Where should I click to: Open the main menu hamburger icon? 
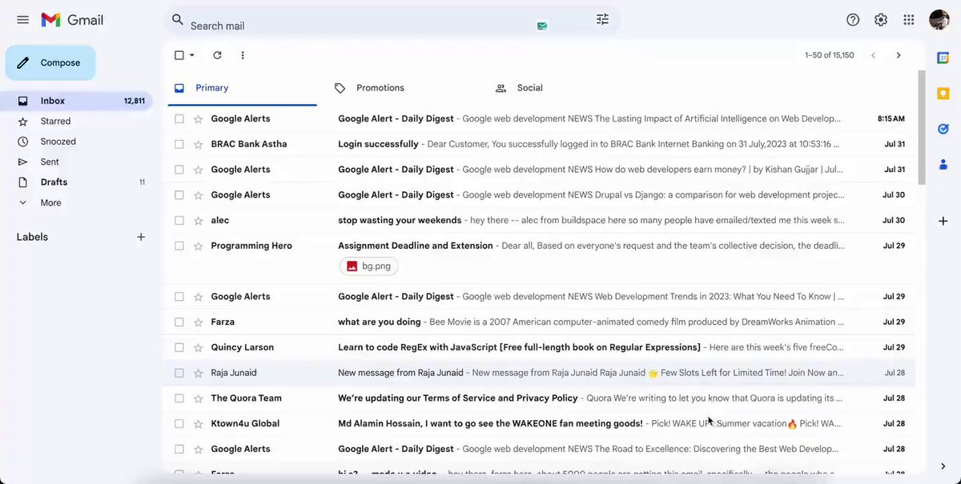(x=22, y=20)
